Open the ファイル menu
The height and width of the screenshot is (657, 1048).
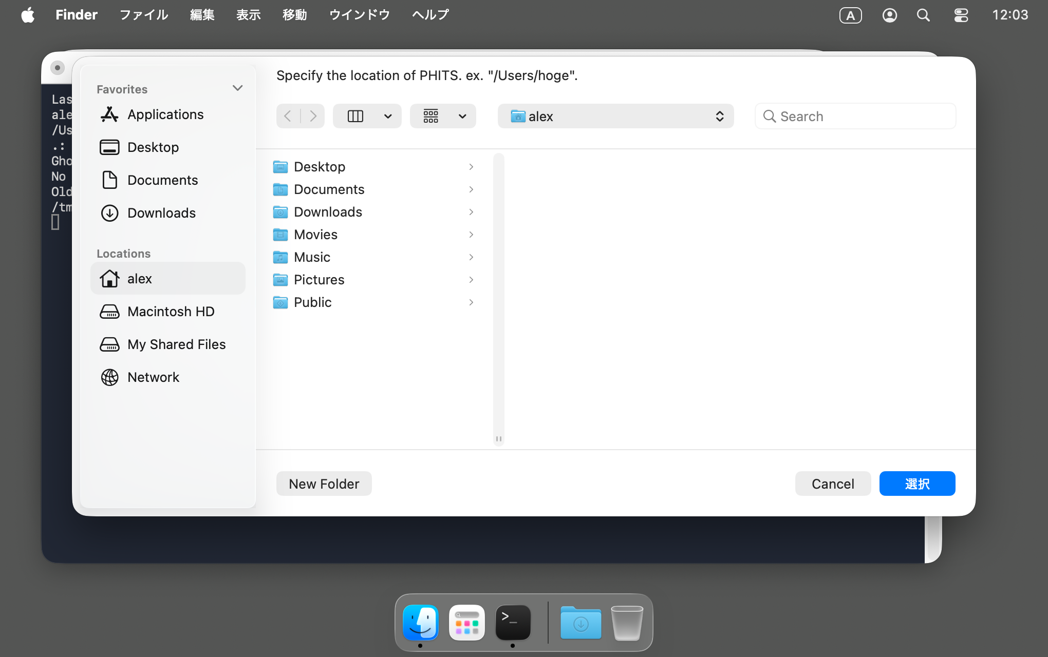click(144, 15)
